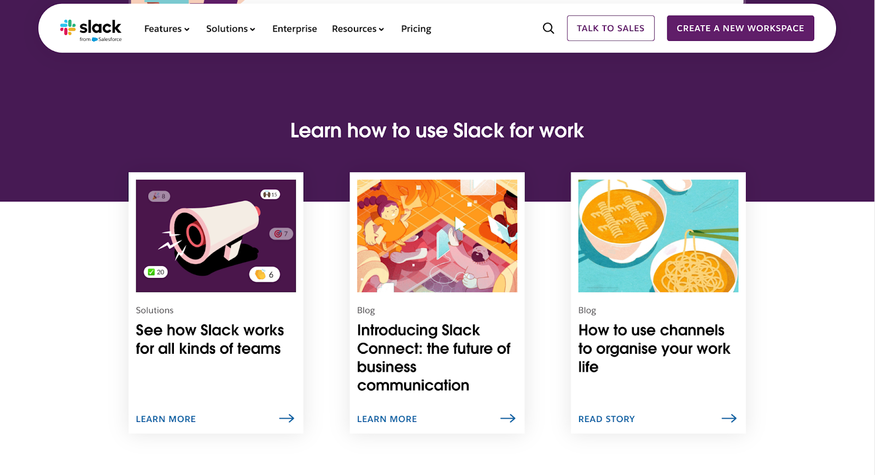Expand the Solutions dropdown menu
The image size is (875, 475).
click(231, 28)
